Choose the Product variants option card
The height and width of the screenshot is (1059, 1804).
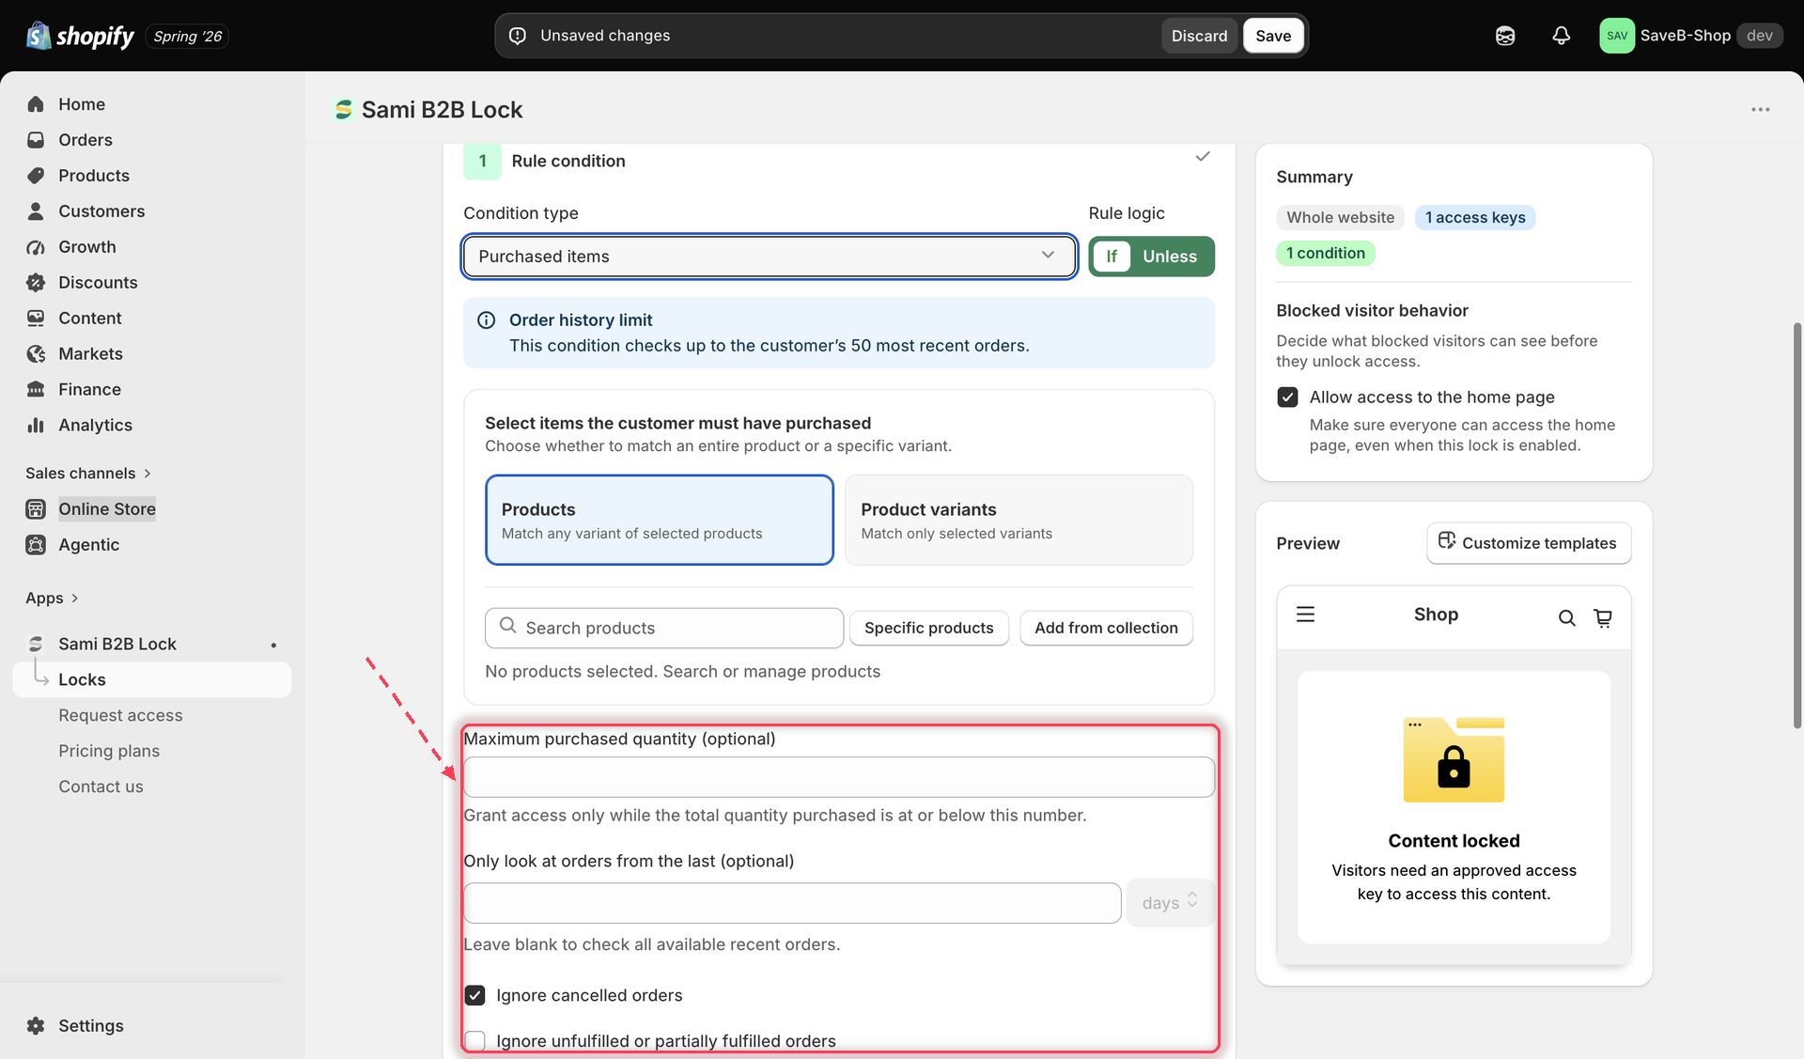click(1019, 520)
